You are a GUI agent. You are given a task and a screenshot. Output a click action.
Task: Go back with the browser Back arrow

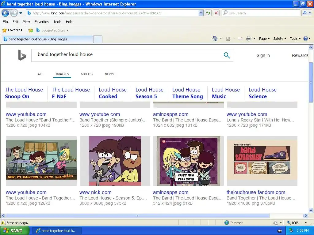tap(5, 13)
